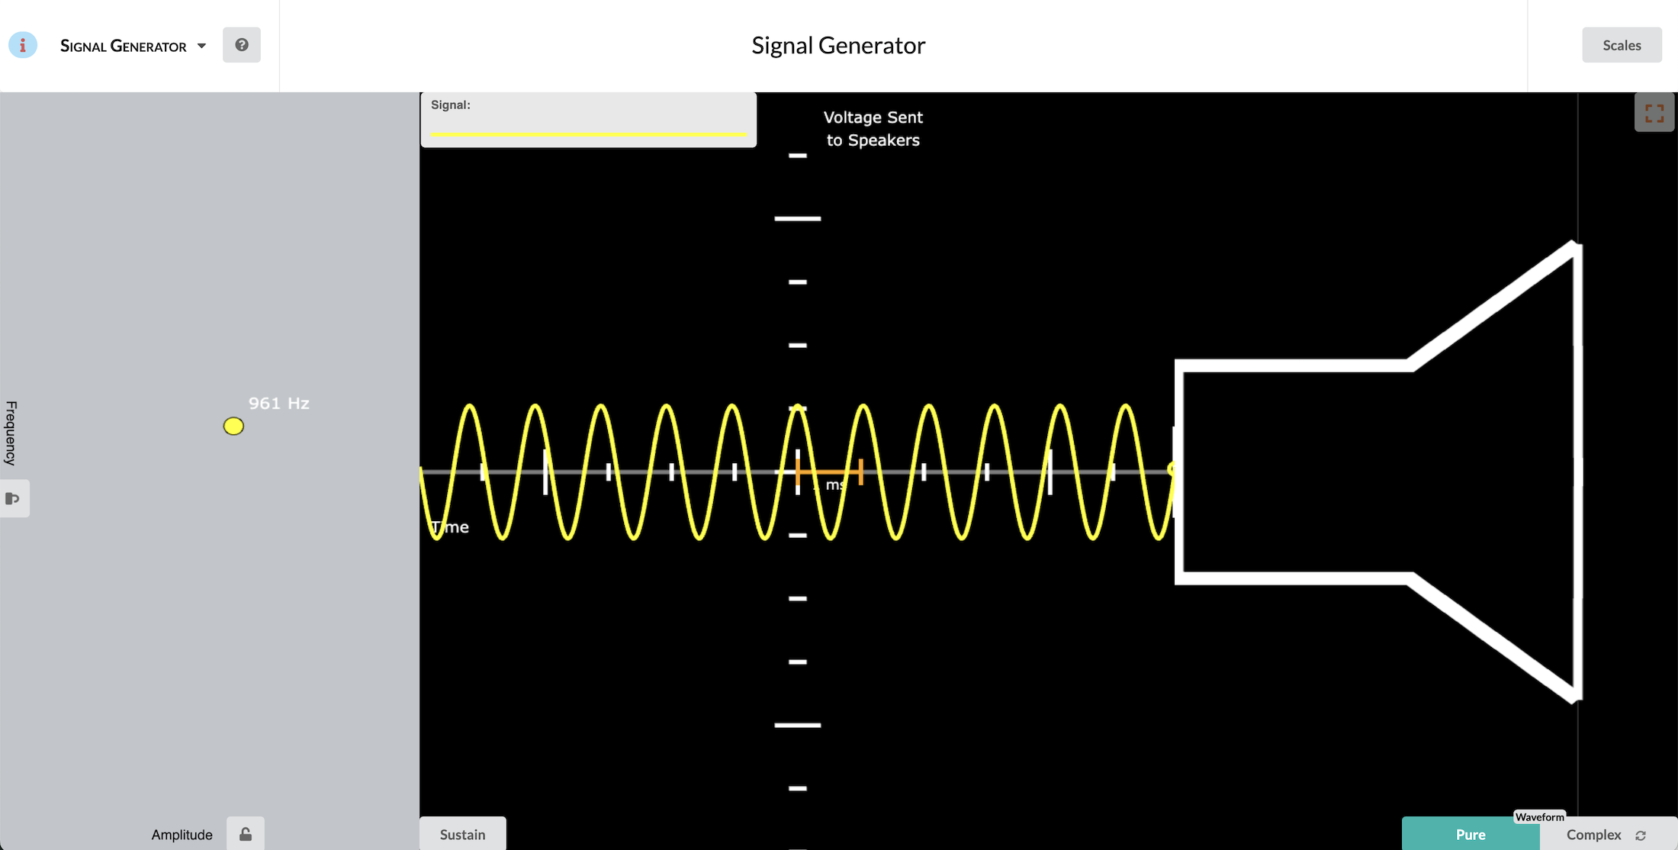1678x850 pixels.
Task: Toggle the lock icon next to Amplitude
Action: (245, 834)
